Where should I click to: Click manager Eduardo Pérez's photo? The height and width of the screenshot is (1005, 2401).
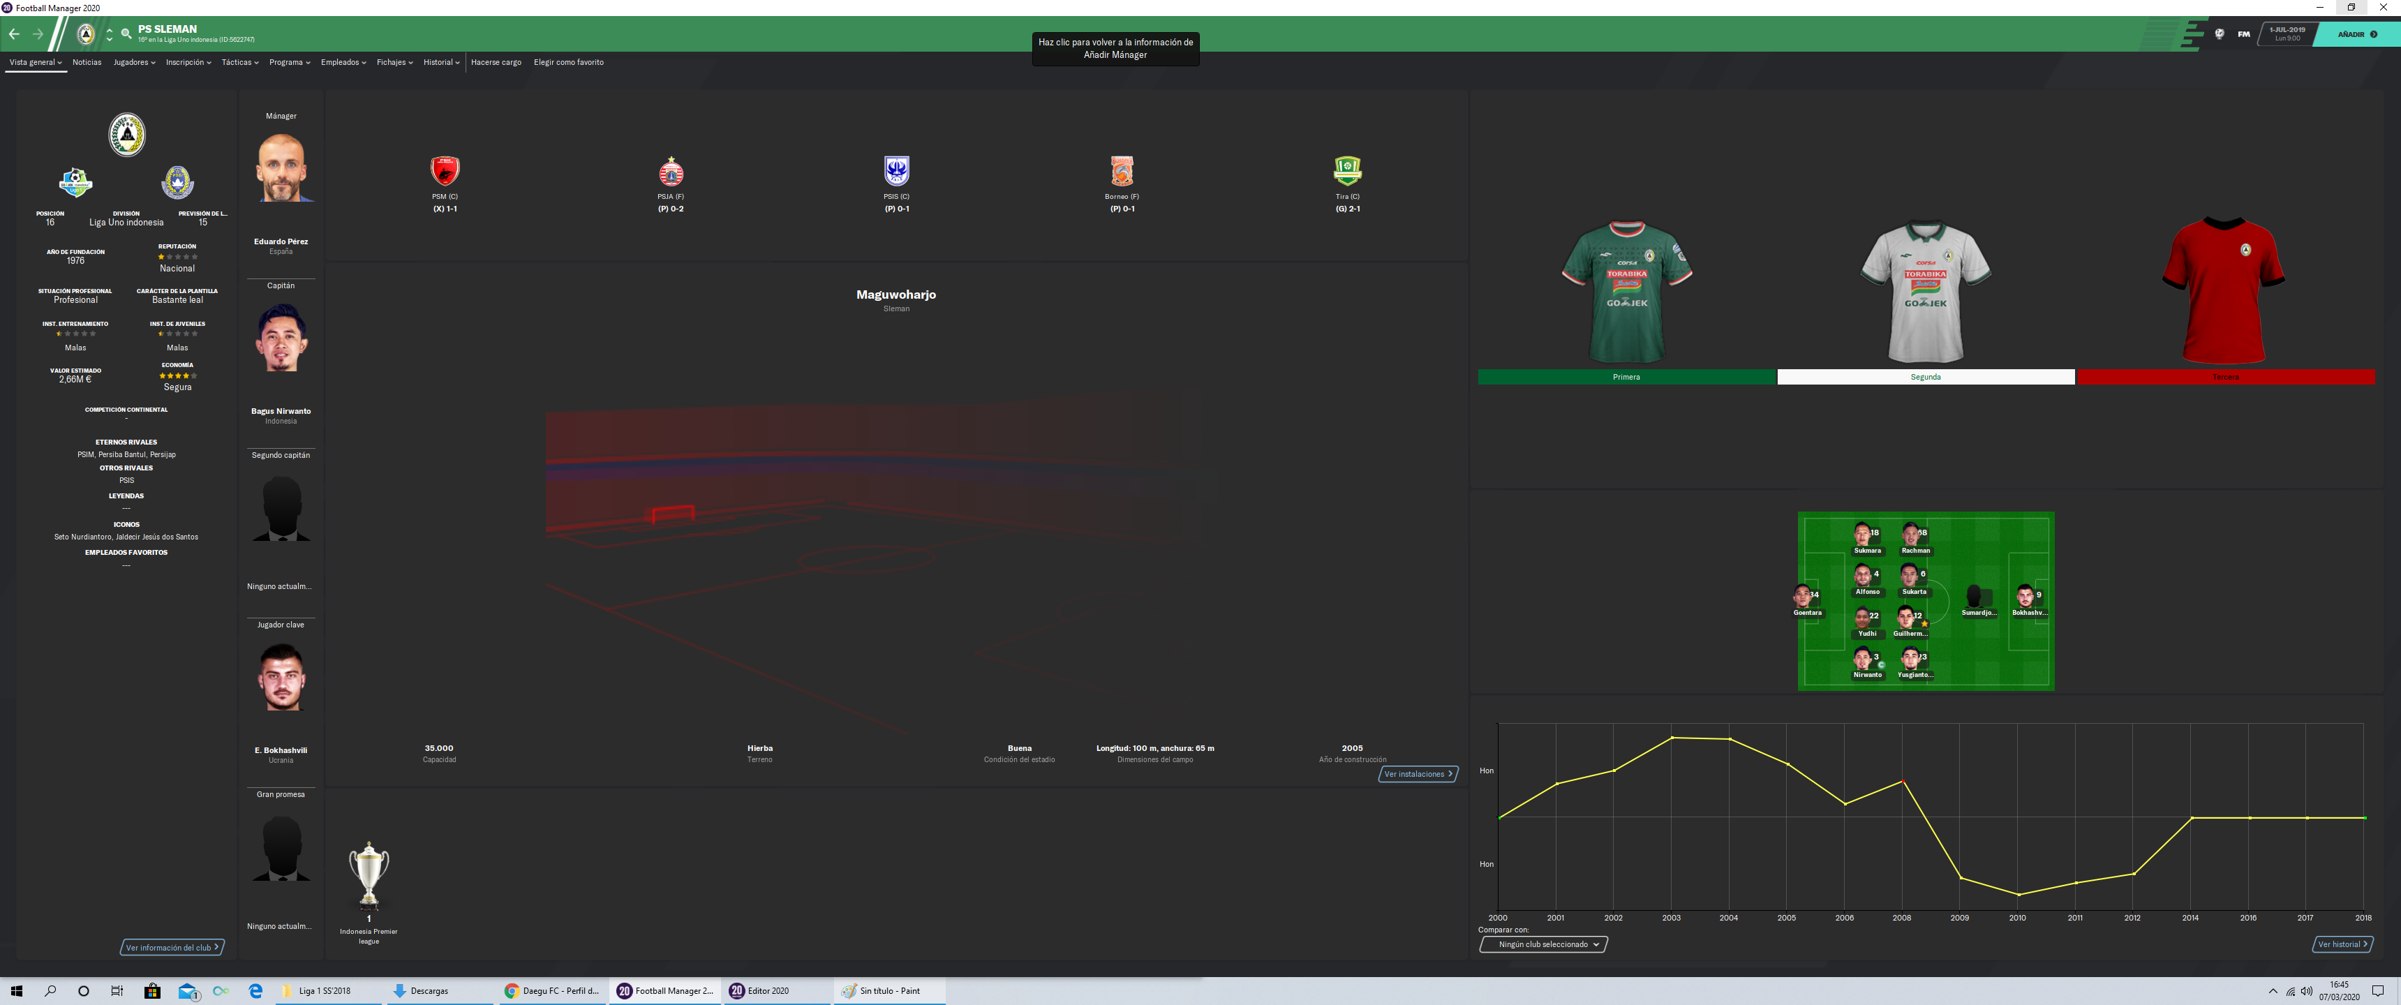tap(281, 167)
